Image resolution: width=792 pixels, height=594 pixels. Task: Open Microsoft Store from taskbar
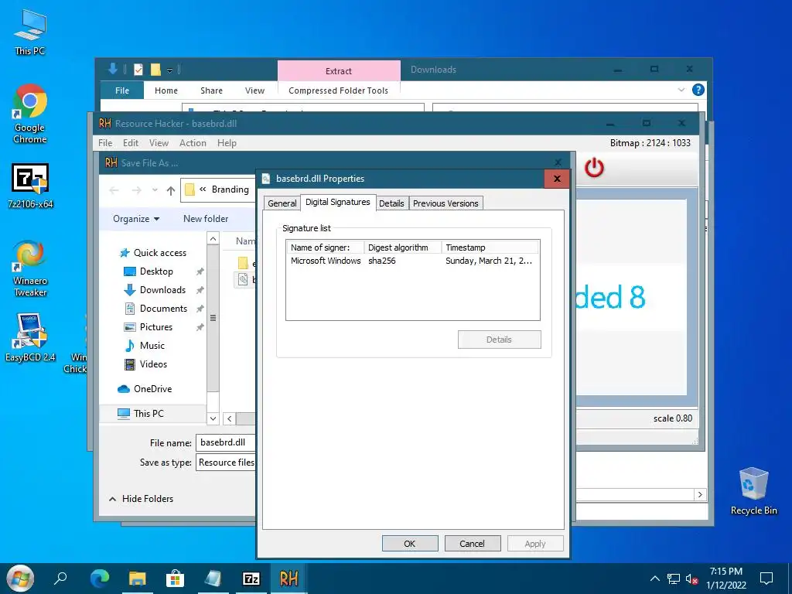point(175,579)
